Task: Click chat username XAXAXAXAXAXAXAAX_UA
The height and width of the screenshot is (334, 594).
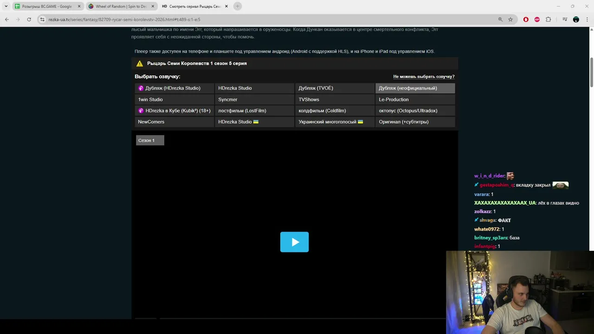Action: pyautogui.click(x=505, y=203)
